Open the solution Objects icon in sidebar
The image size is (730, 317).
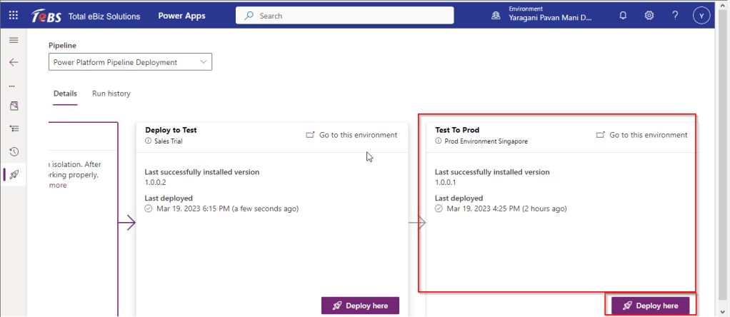click(x=14, y=106)
